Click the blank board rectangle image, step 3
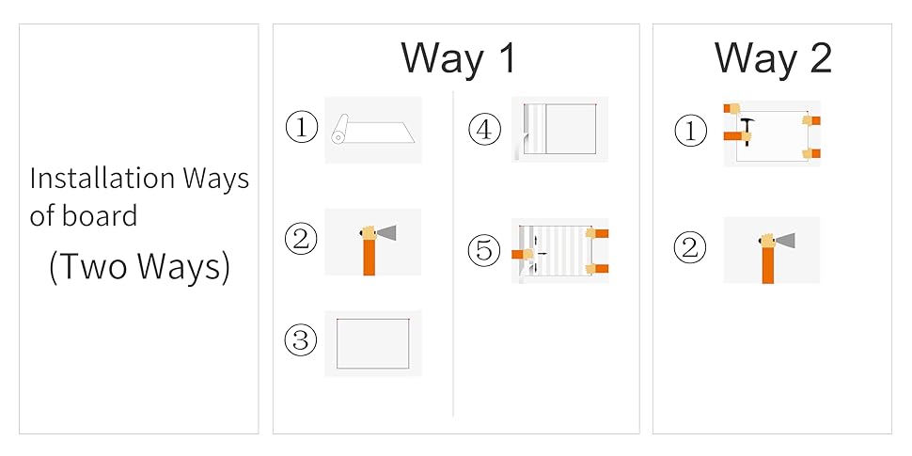The image size is (912, 456). point(373,343)
